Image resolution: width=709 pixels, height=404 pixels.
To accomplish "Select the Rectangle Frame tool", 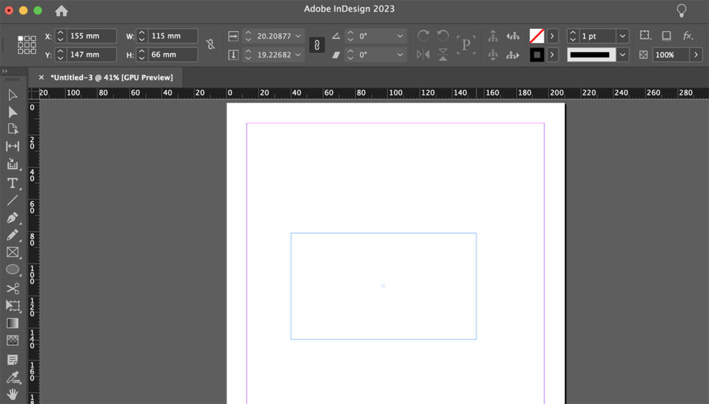I will pos(12,252).
